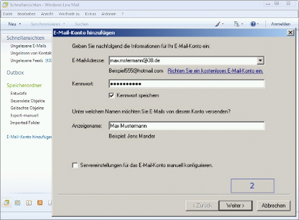Click the greyed Zurück button

pos(202,206)
